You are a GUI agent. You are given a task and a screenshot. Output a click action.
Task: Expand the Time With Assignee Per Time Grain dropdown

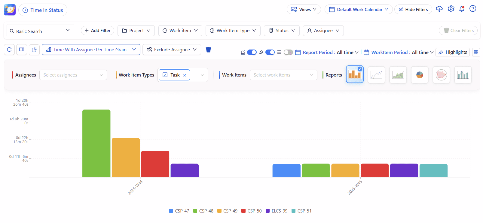coord(91,50)
